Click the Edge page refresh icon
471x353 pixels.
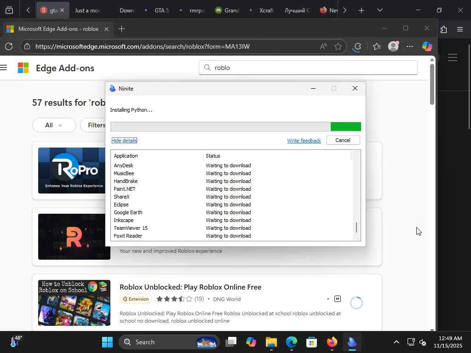point(9,46)
